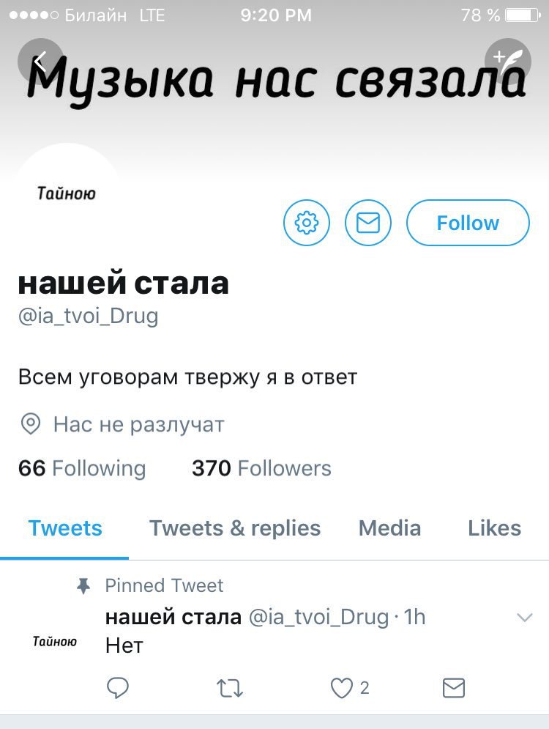Open the compose tweet feather icon

[508, 61]
